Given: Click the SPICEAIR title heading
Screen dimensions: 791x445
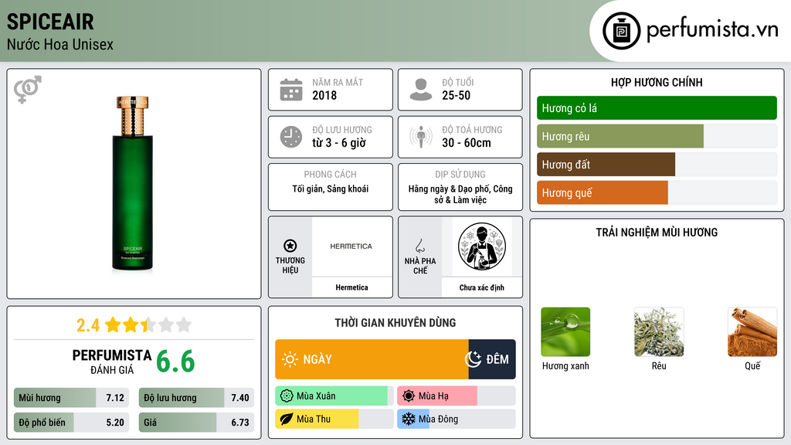Looking at the screenshot, I should tap(50, 22).
